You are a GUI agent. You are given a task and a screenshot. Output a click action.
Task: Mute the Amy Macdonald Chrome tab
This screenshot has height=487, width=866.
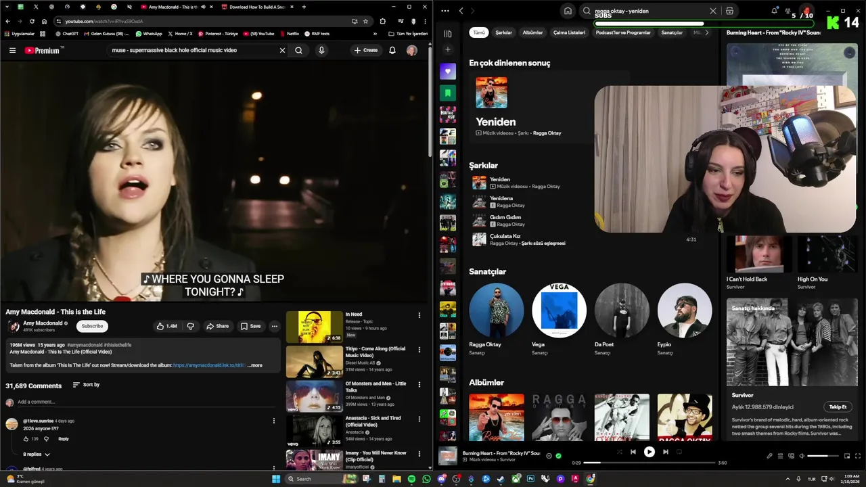203,7
